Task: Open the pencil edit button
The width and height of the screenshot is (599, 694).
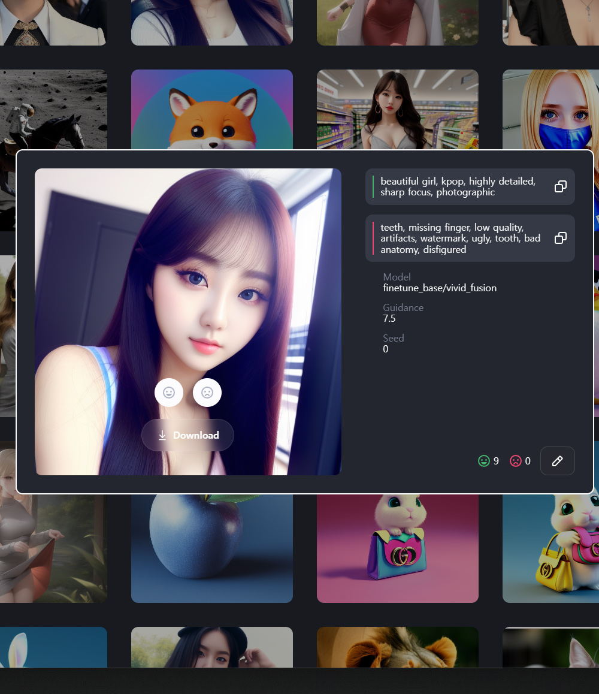Action: [558, 461]
